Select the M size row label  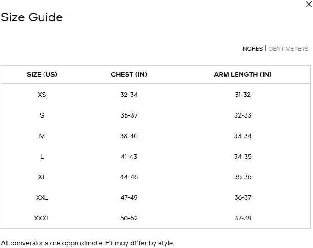pos(42,136)
